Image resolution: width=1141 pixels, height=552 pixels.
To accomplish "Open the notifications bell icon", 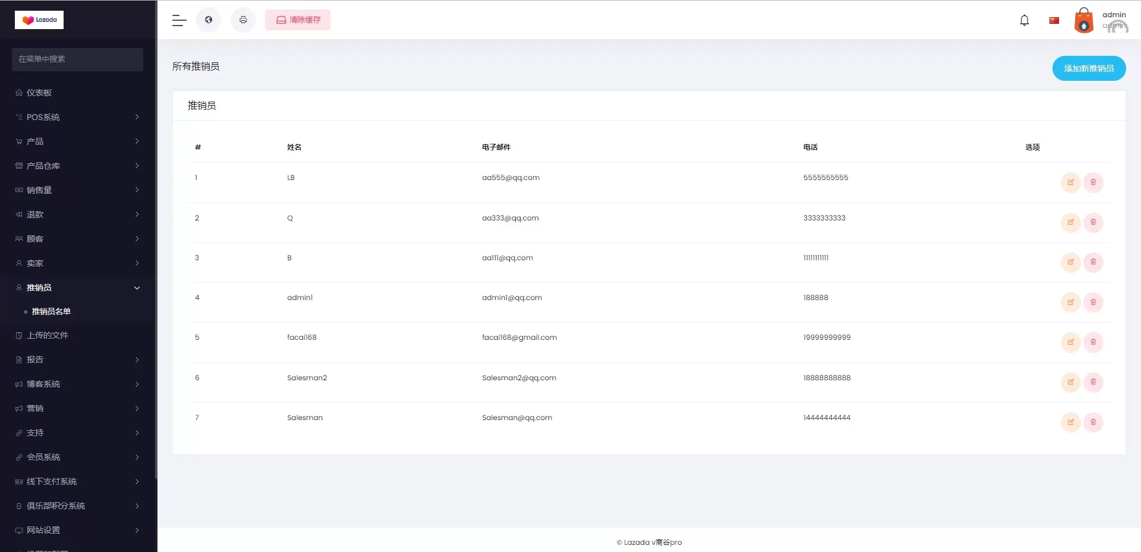I will 1024,21.
